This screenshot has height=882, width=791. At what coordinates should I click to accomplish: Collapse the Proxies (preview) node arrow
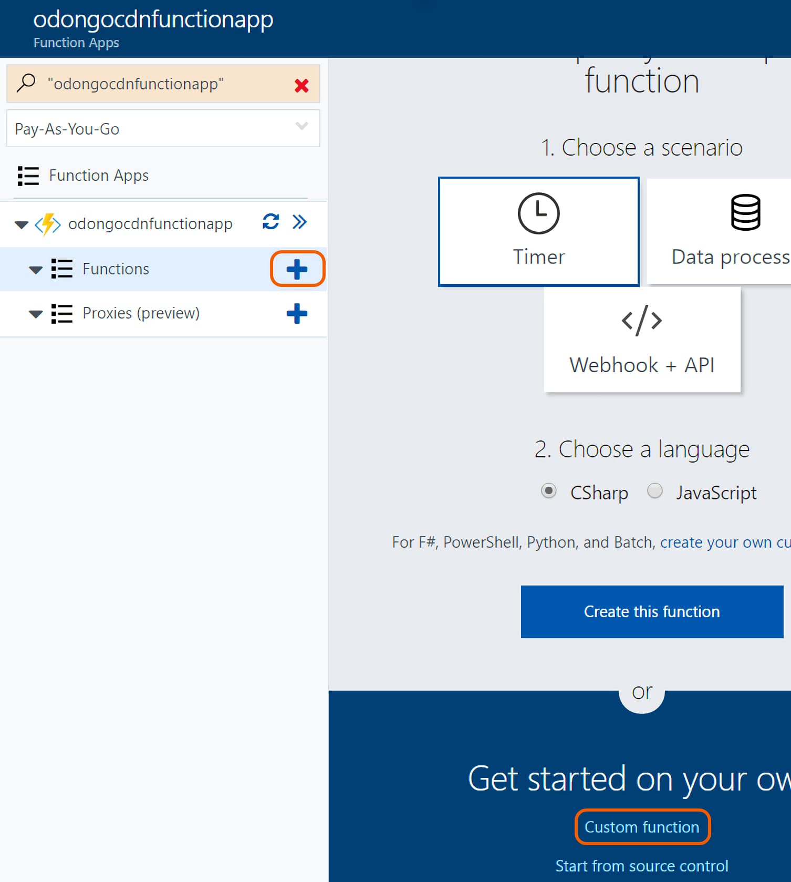[x=35, y=314]
